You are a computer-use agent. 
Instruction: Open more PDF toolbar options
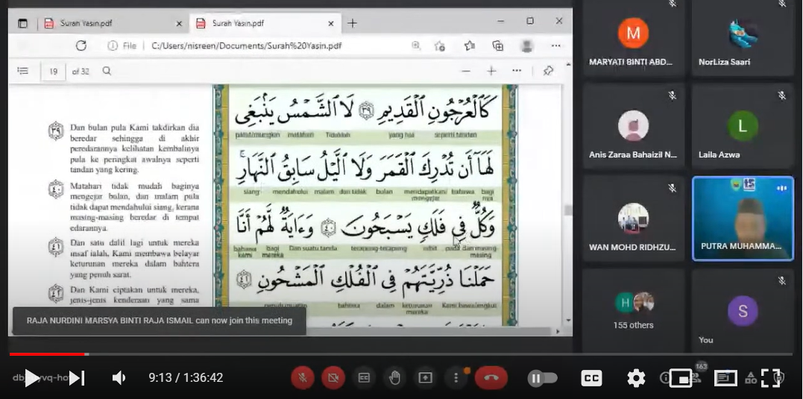[x=517, y=72]
